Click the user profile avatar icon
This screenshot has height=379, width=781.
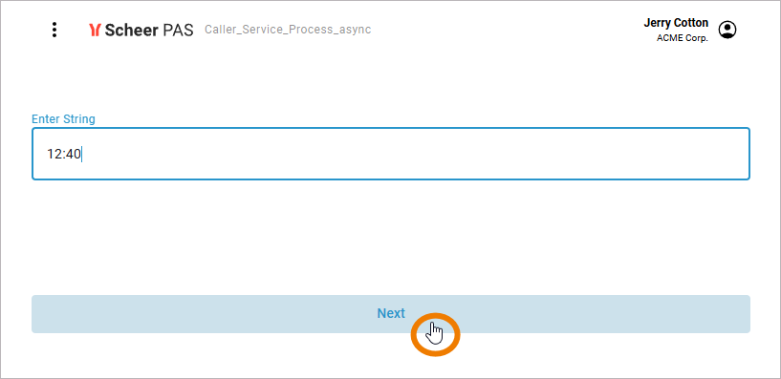coord(727,30)
